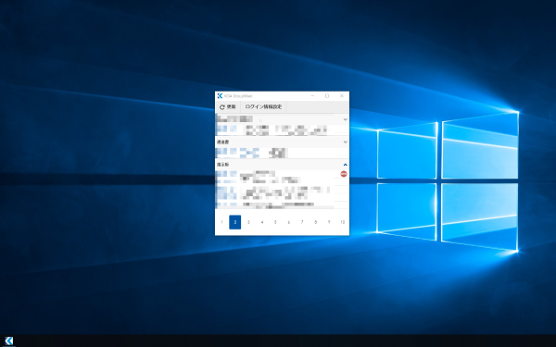This screenshot has height=347, width=556.
Task: Go to page 3
Action: point(248,222)
